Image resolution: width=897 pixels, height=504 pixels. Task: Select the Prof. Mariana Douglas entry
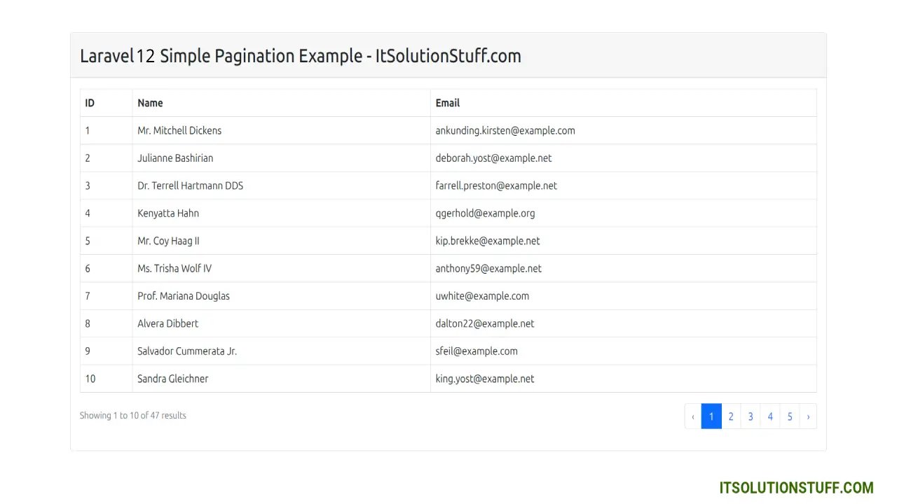click(184, 296)
